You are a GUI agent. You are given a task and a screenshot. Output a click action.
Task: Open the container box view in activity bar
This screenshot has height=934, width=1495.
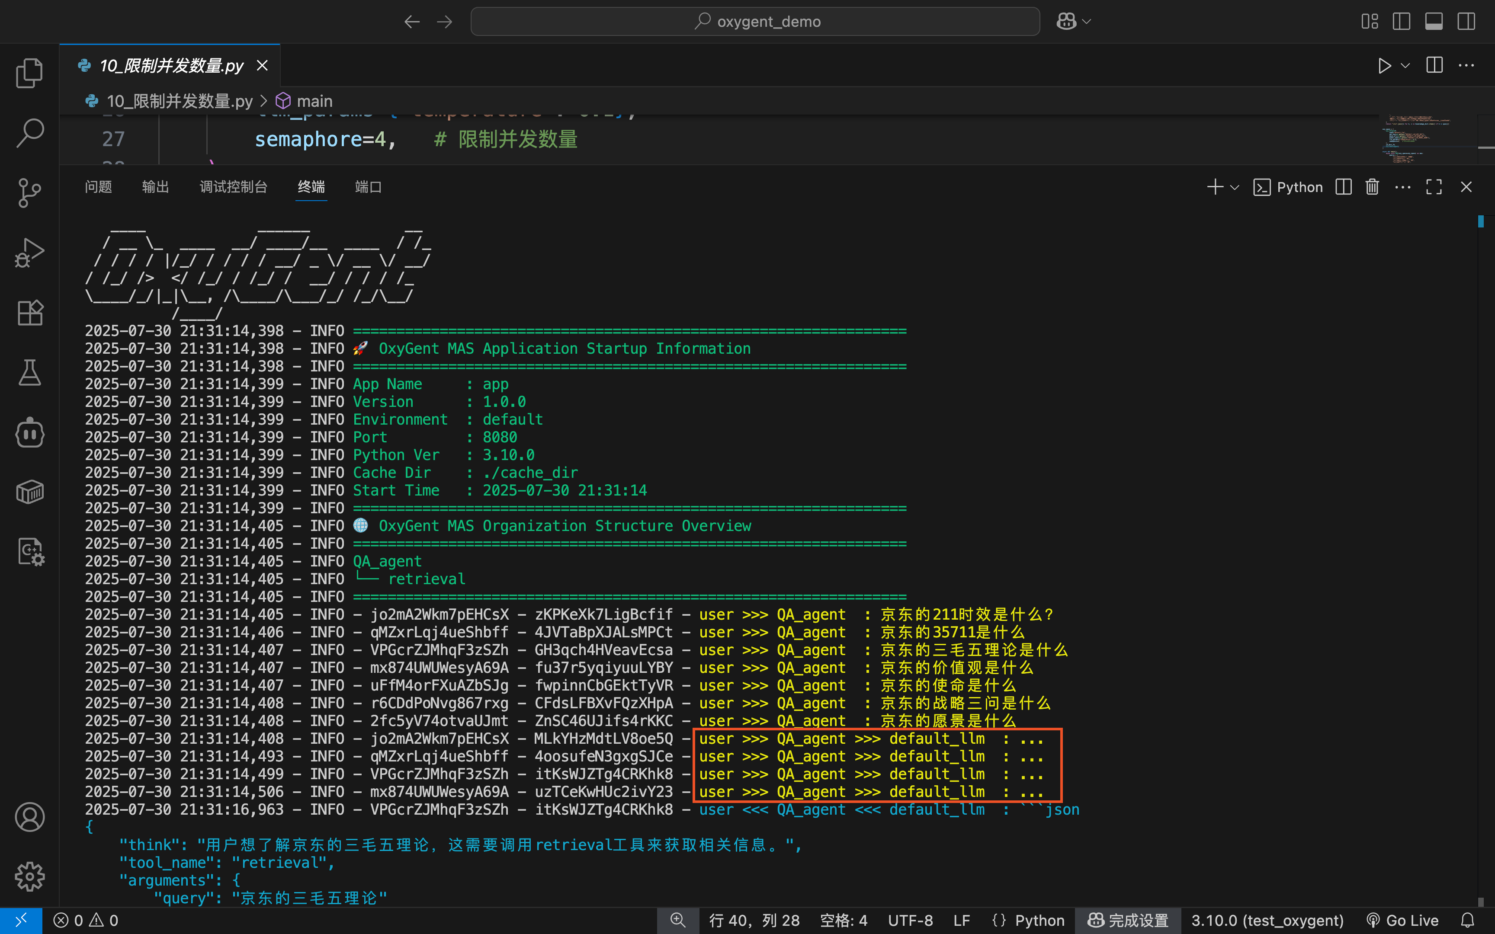coord(29,493)
